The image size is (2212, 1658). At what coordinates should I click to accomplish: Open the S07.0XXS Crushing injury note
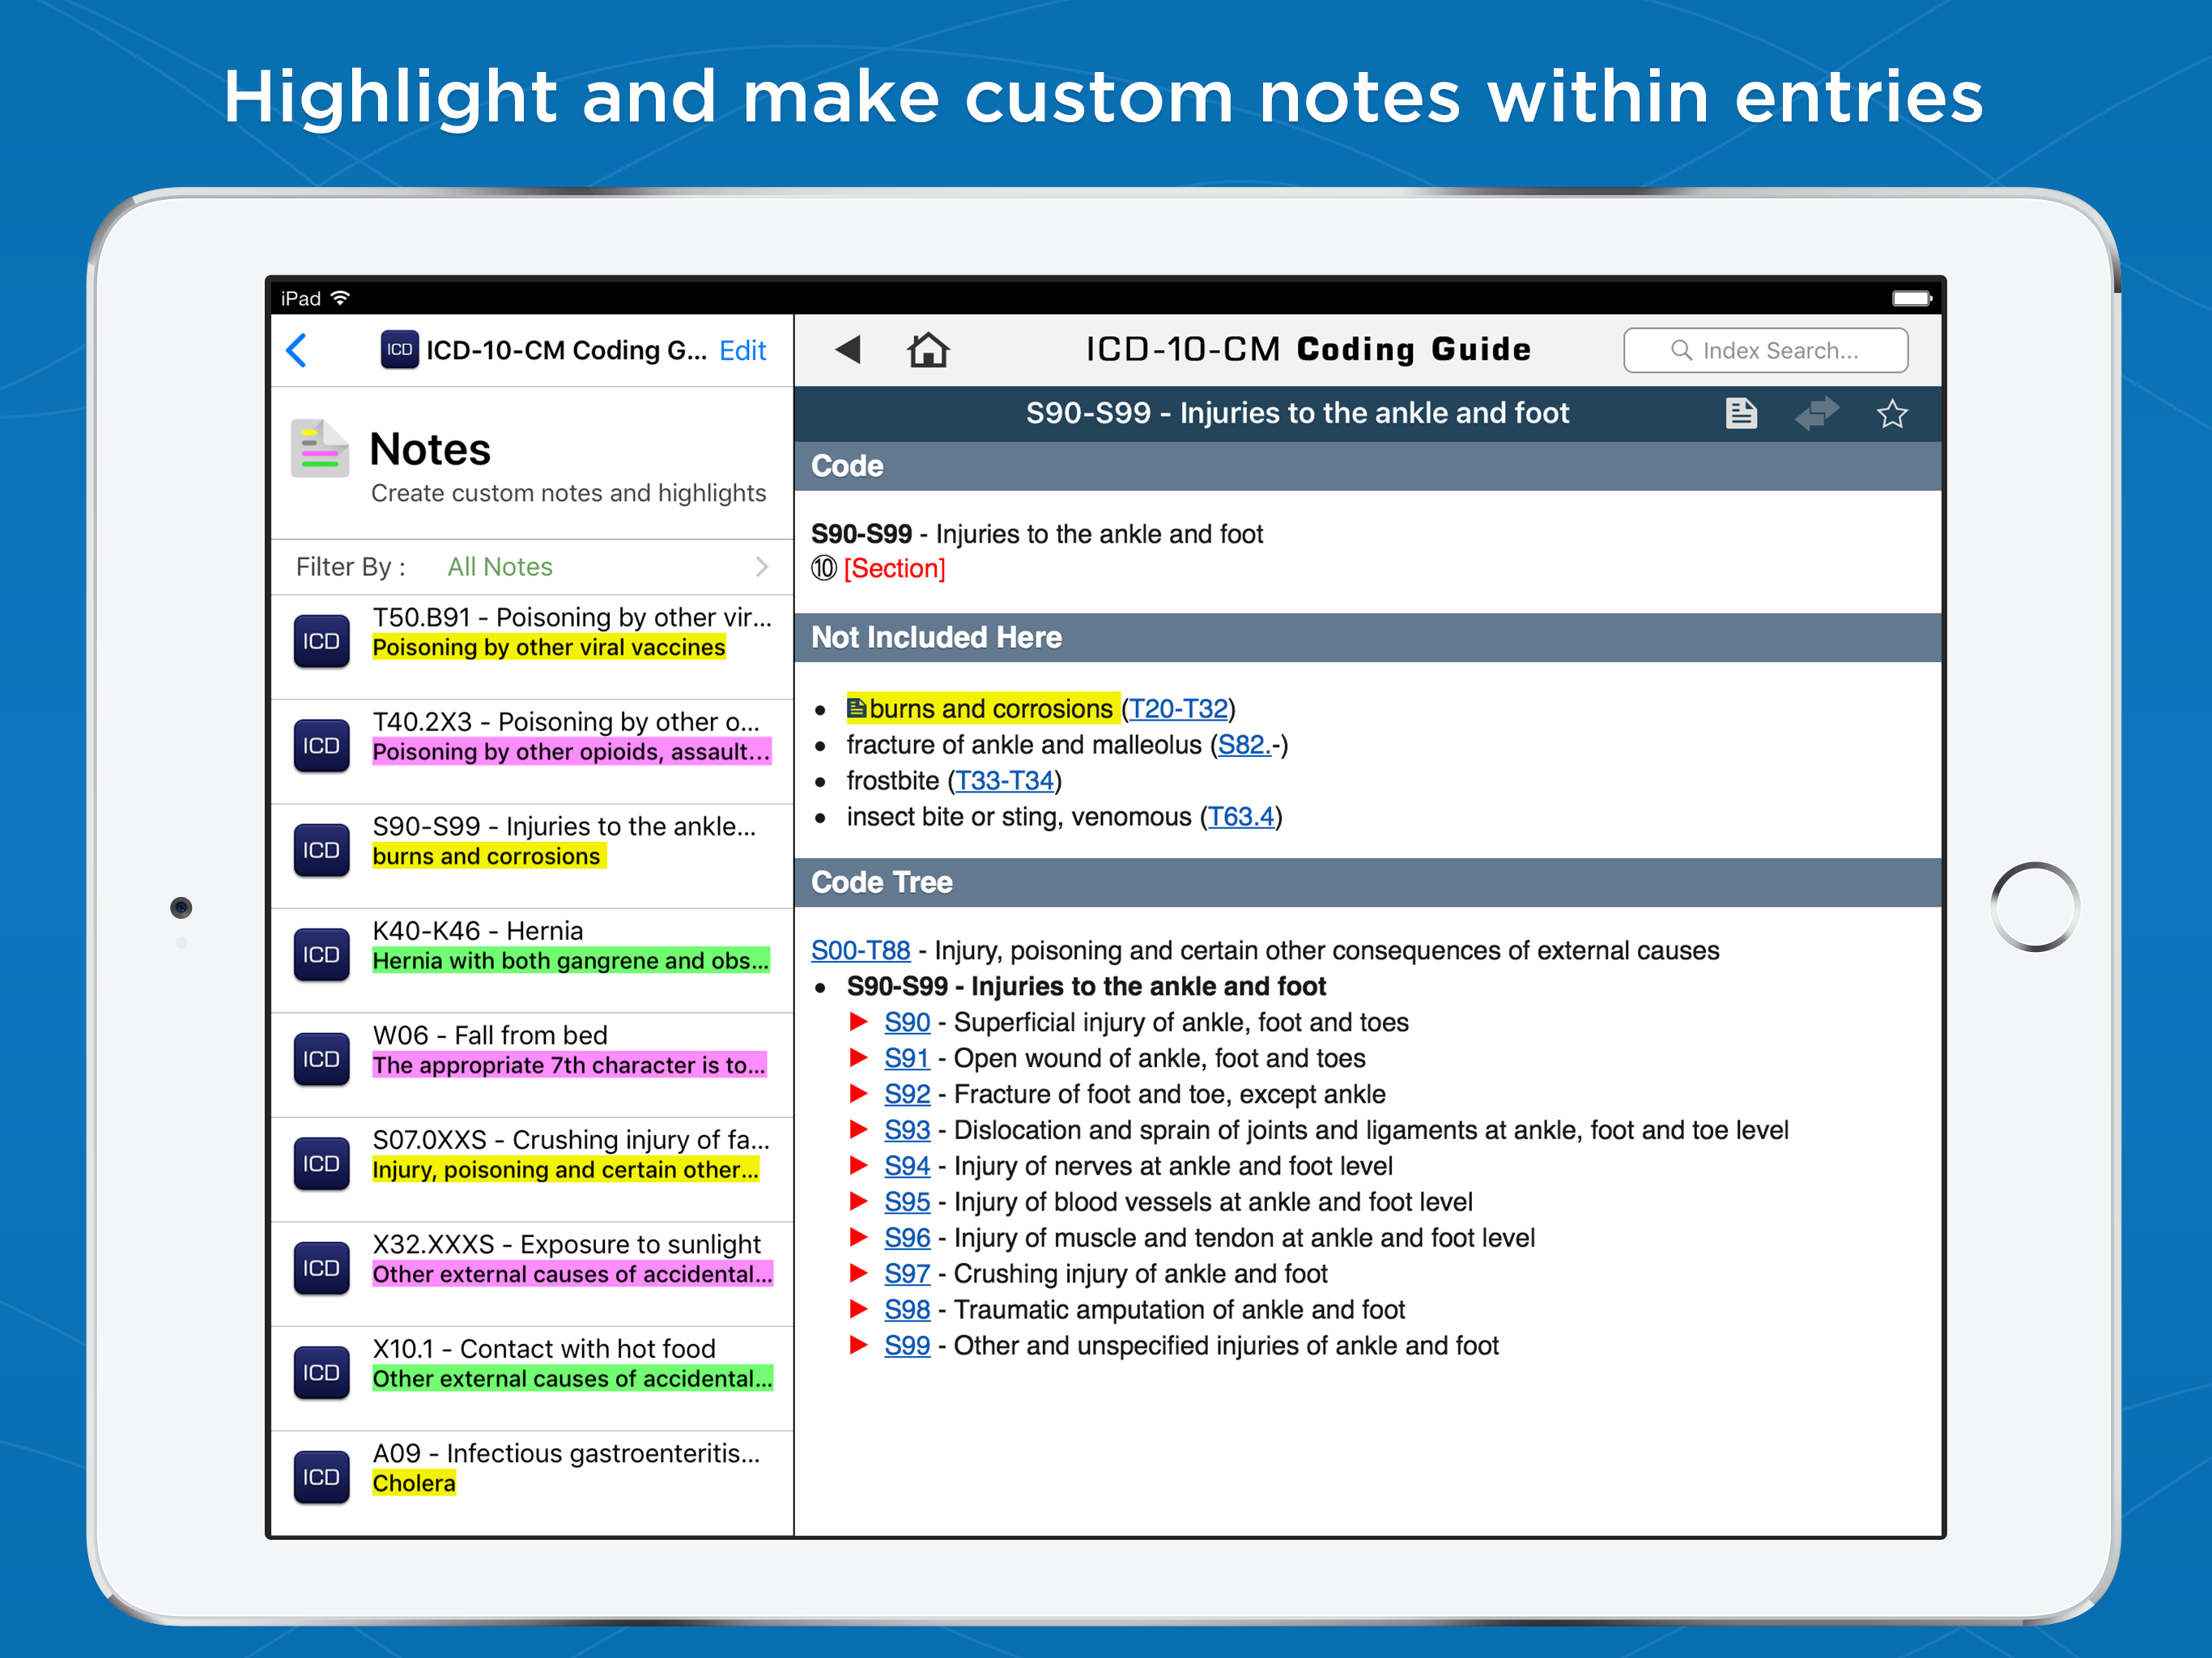pyautogui.click(x=533, y=1169)
